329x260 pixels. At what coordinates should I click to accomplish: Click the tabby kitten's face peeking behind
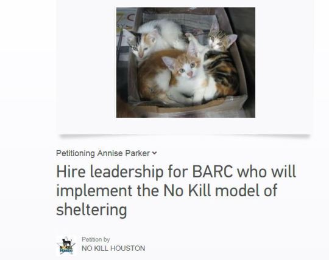(221, 39)
